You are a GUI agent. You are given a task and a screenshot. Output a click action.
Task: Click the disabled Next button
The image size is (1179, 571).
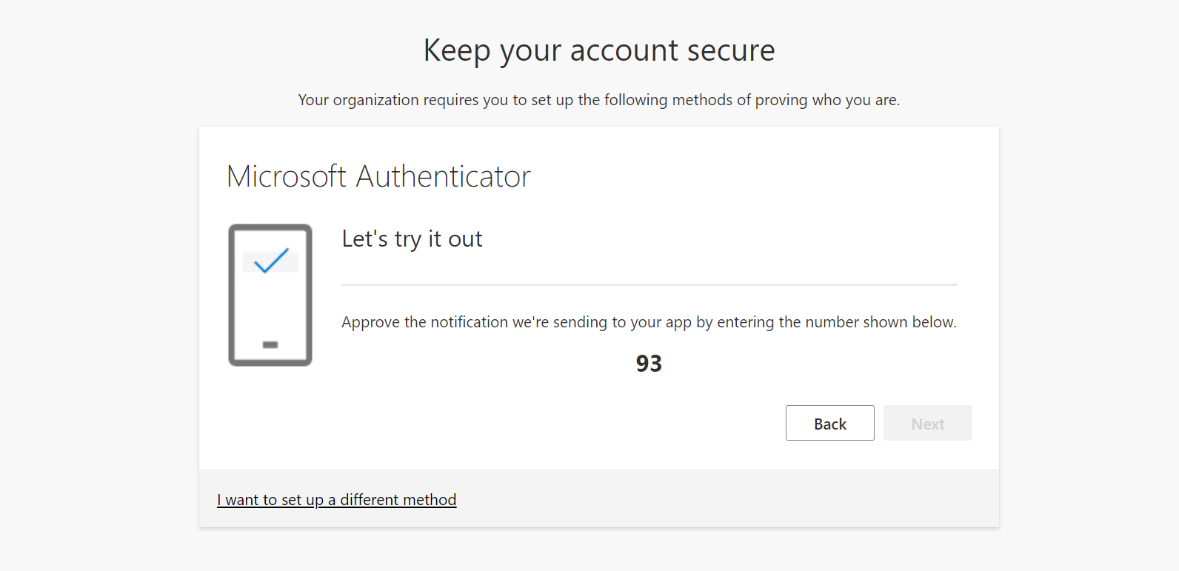[927, 423]
